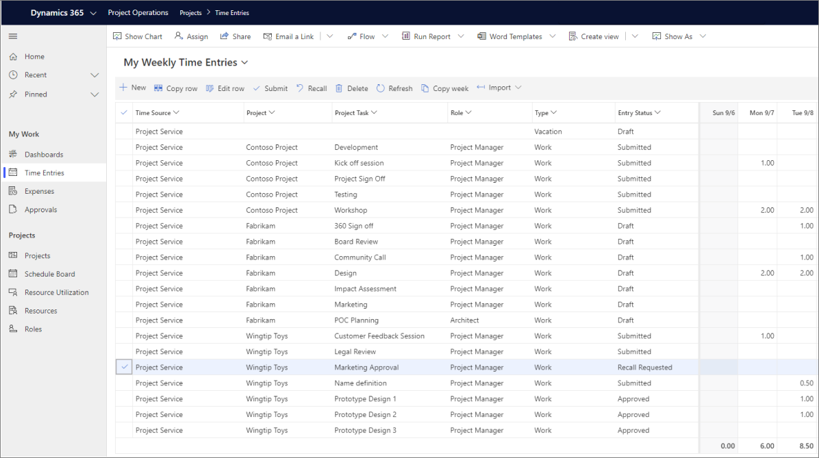Submit the selected time entry

click(270, 88)
